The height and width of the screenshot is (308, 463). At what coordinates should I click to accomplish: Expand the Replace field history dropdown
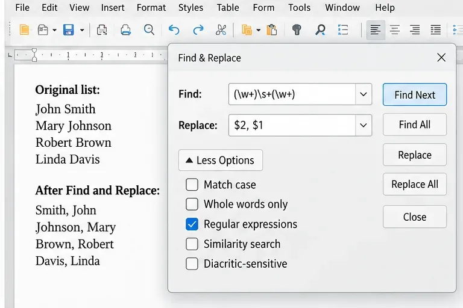coord(364,125)
